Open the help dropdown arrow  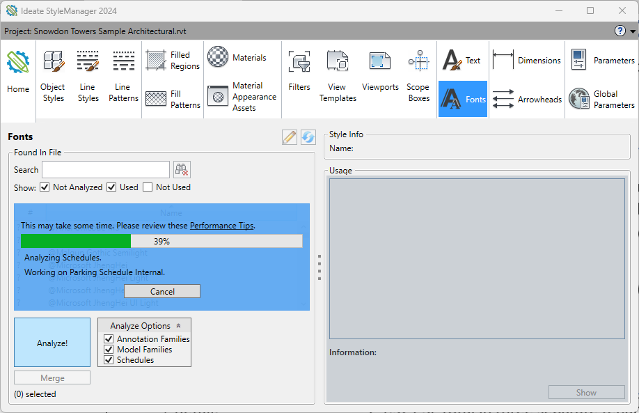point(633,31)
